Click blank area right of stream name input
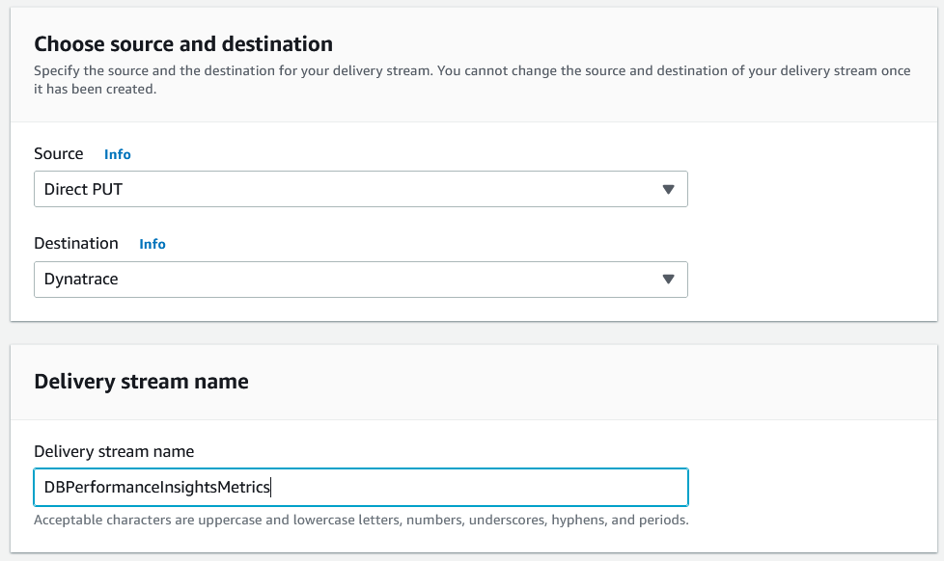944x561 pixels. (811, 488)
